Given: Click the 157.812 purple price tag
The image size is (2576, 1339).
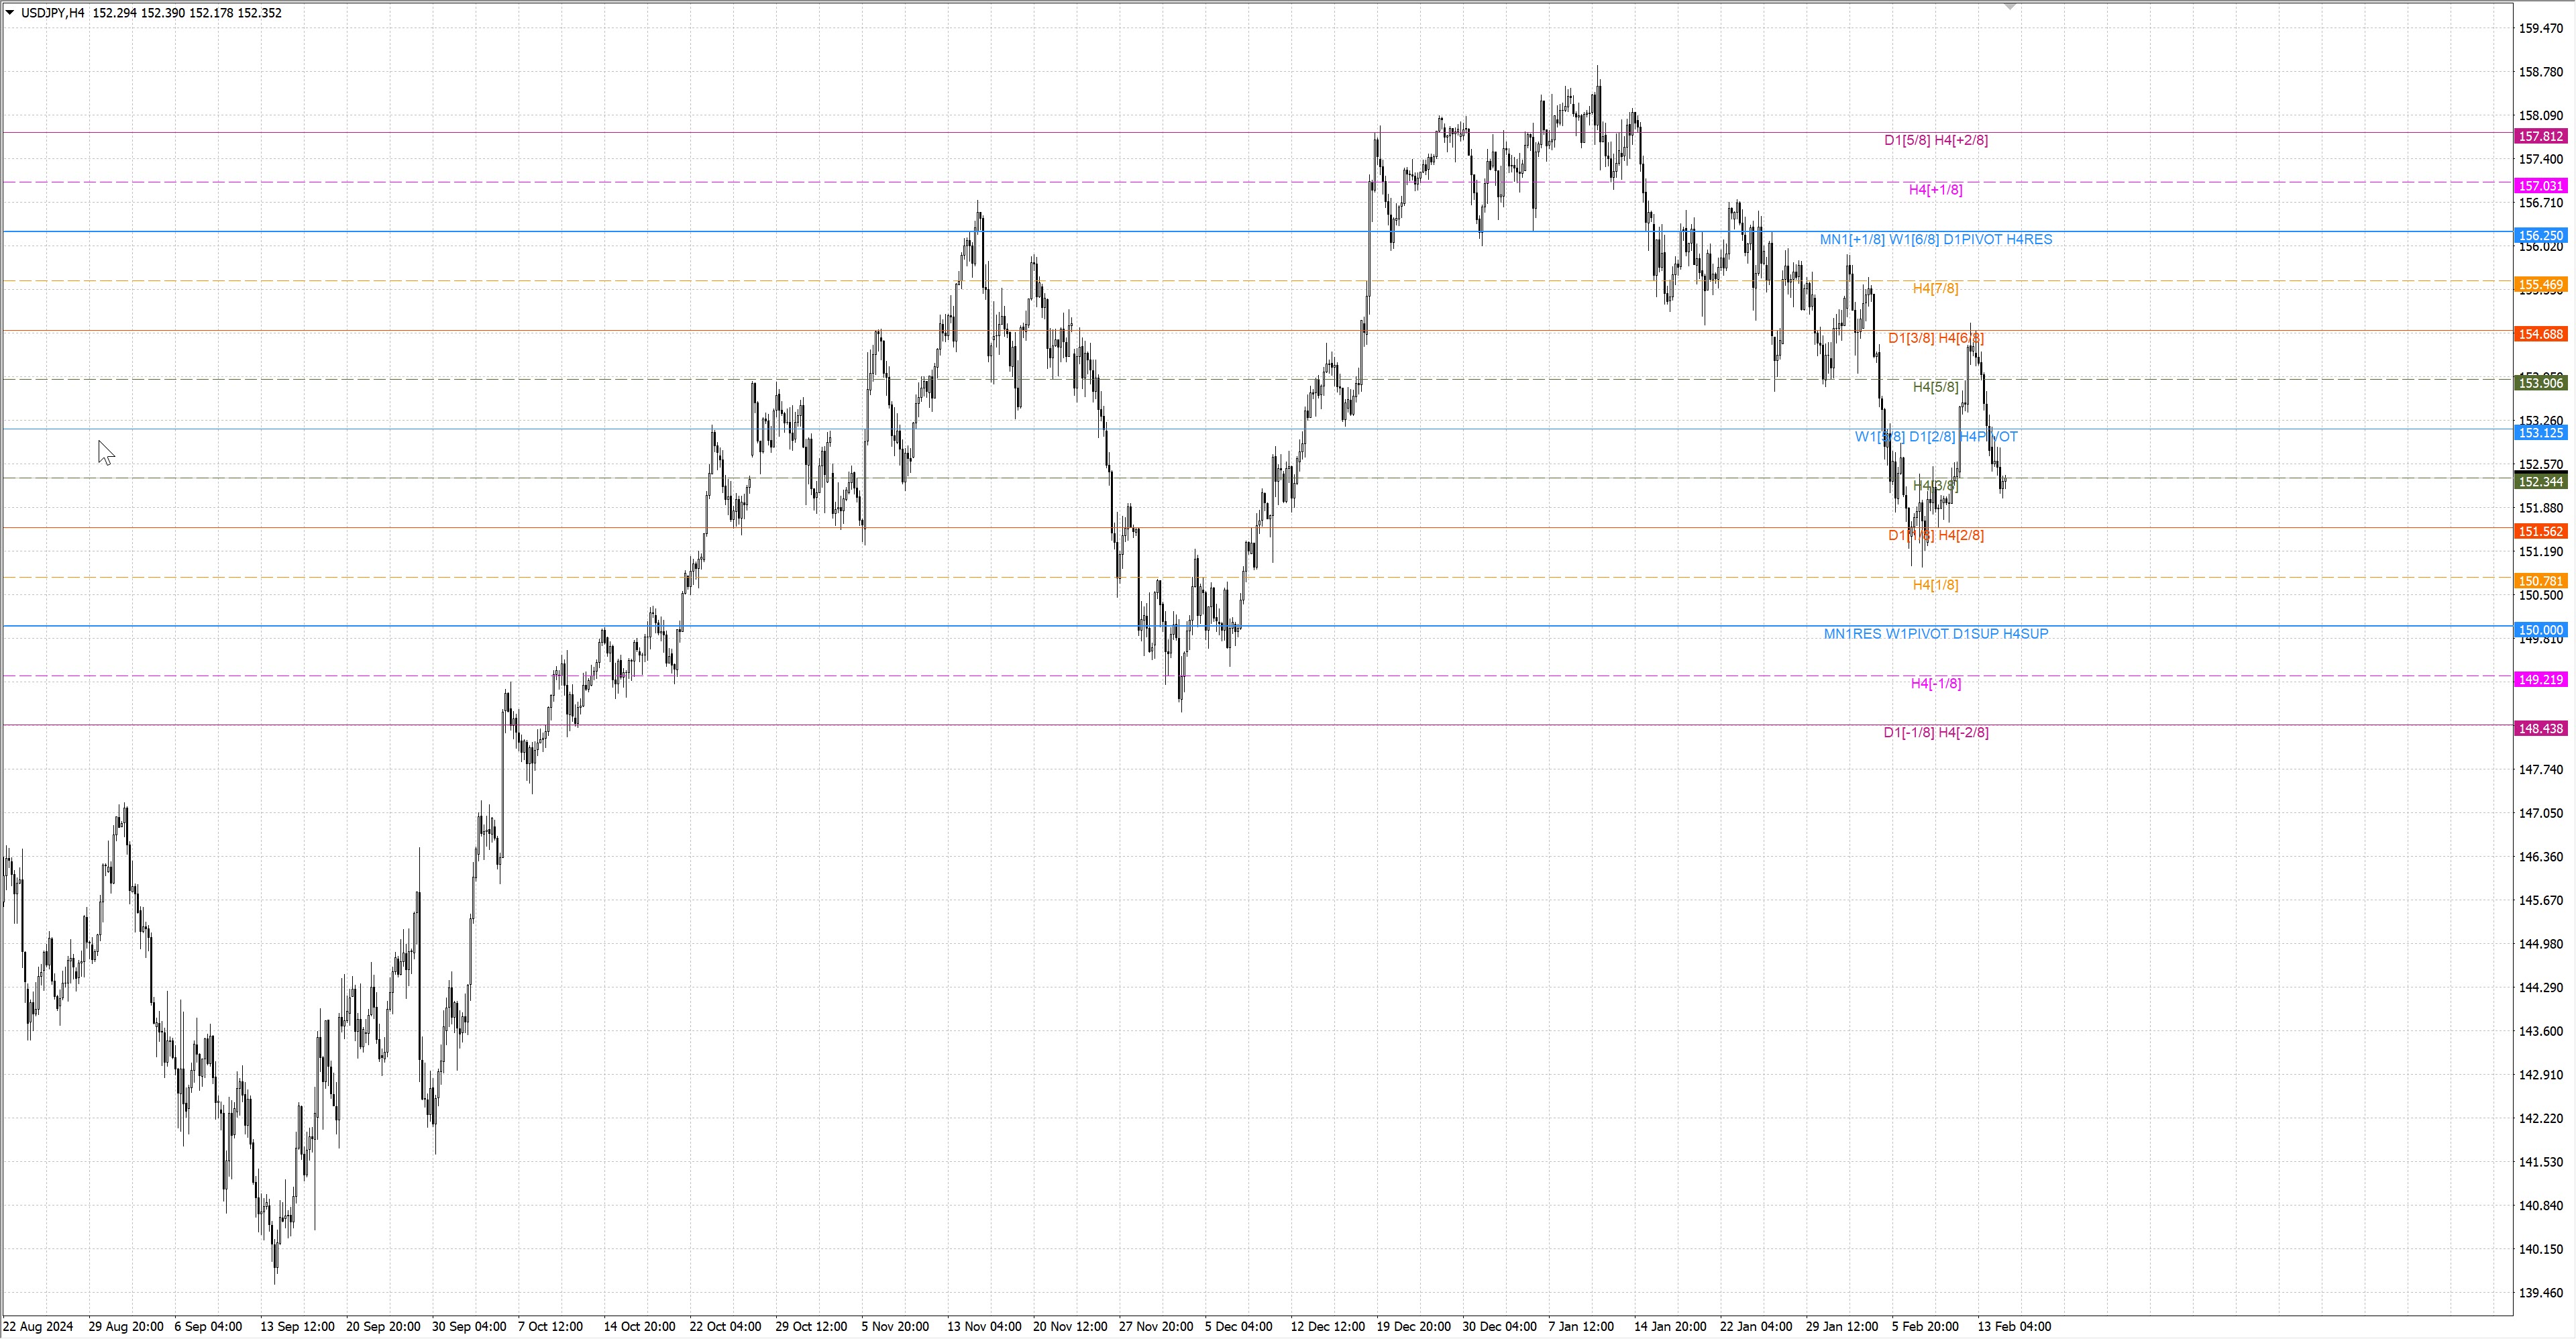Looking at the screenshot, I should click(2540, 136).
